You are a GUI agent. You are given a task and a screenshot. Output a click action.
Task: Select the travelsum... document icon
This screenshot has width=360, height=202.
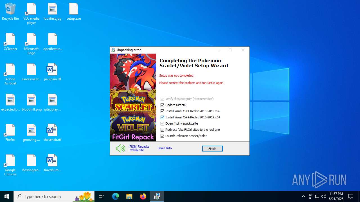(52, 163)
